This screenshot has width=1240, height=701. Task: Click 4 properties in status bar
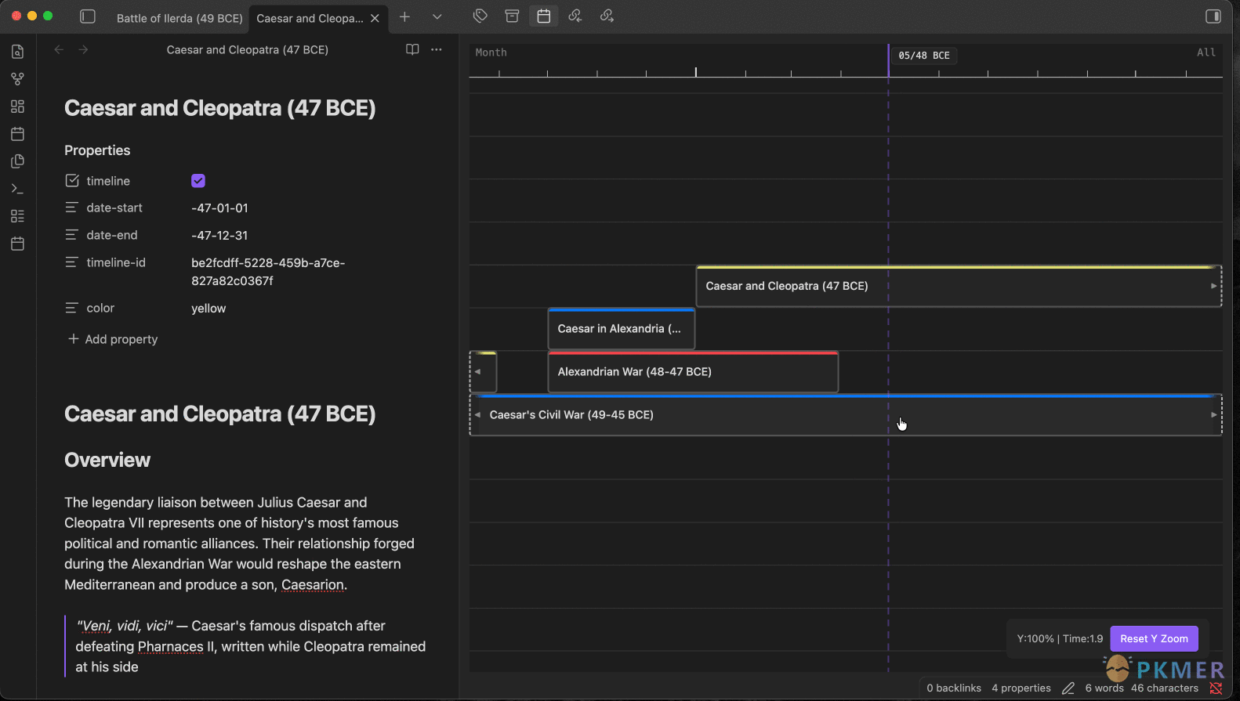tap(1021, 688)
